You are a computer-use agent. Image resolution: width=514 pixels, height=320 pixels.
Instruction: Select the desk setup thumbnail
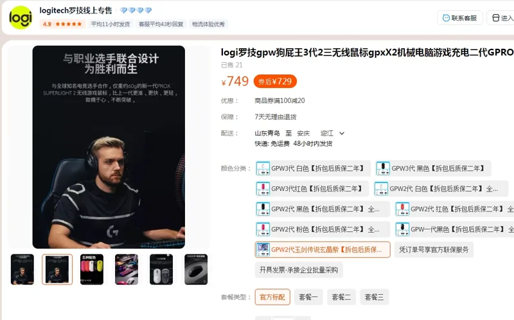coord(127,269)
